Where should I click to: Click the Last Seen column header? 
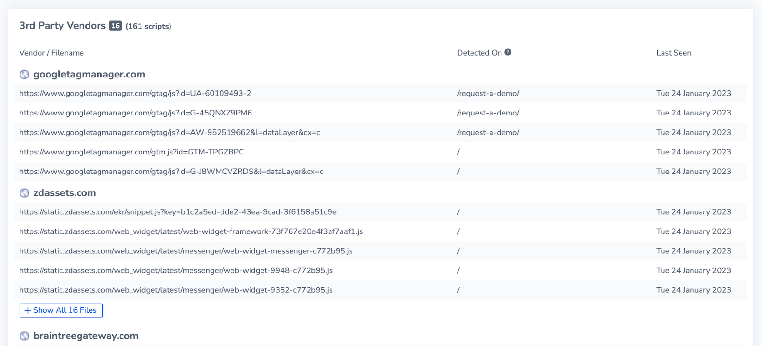(x=674, y=53)
